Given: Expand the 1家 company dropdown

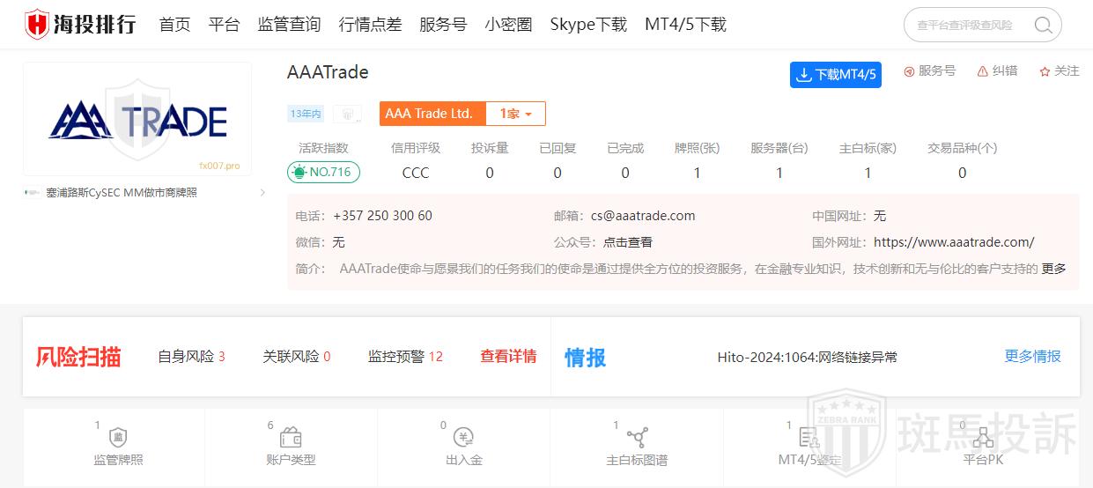Looking at the screenshot, I should [515, 114].
